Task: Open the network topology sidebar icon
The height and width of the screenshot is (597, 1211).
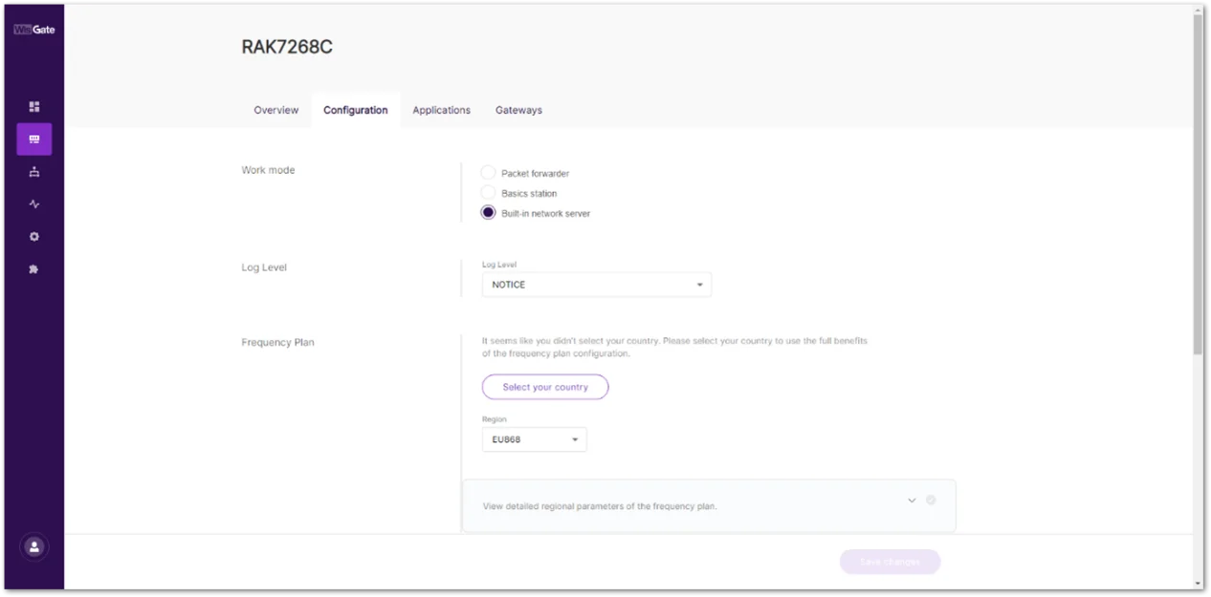Action: 34,172
